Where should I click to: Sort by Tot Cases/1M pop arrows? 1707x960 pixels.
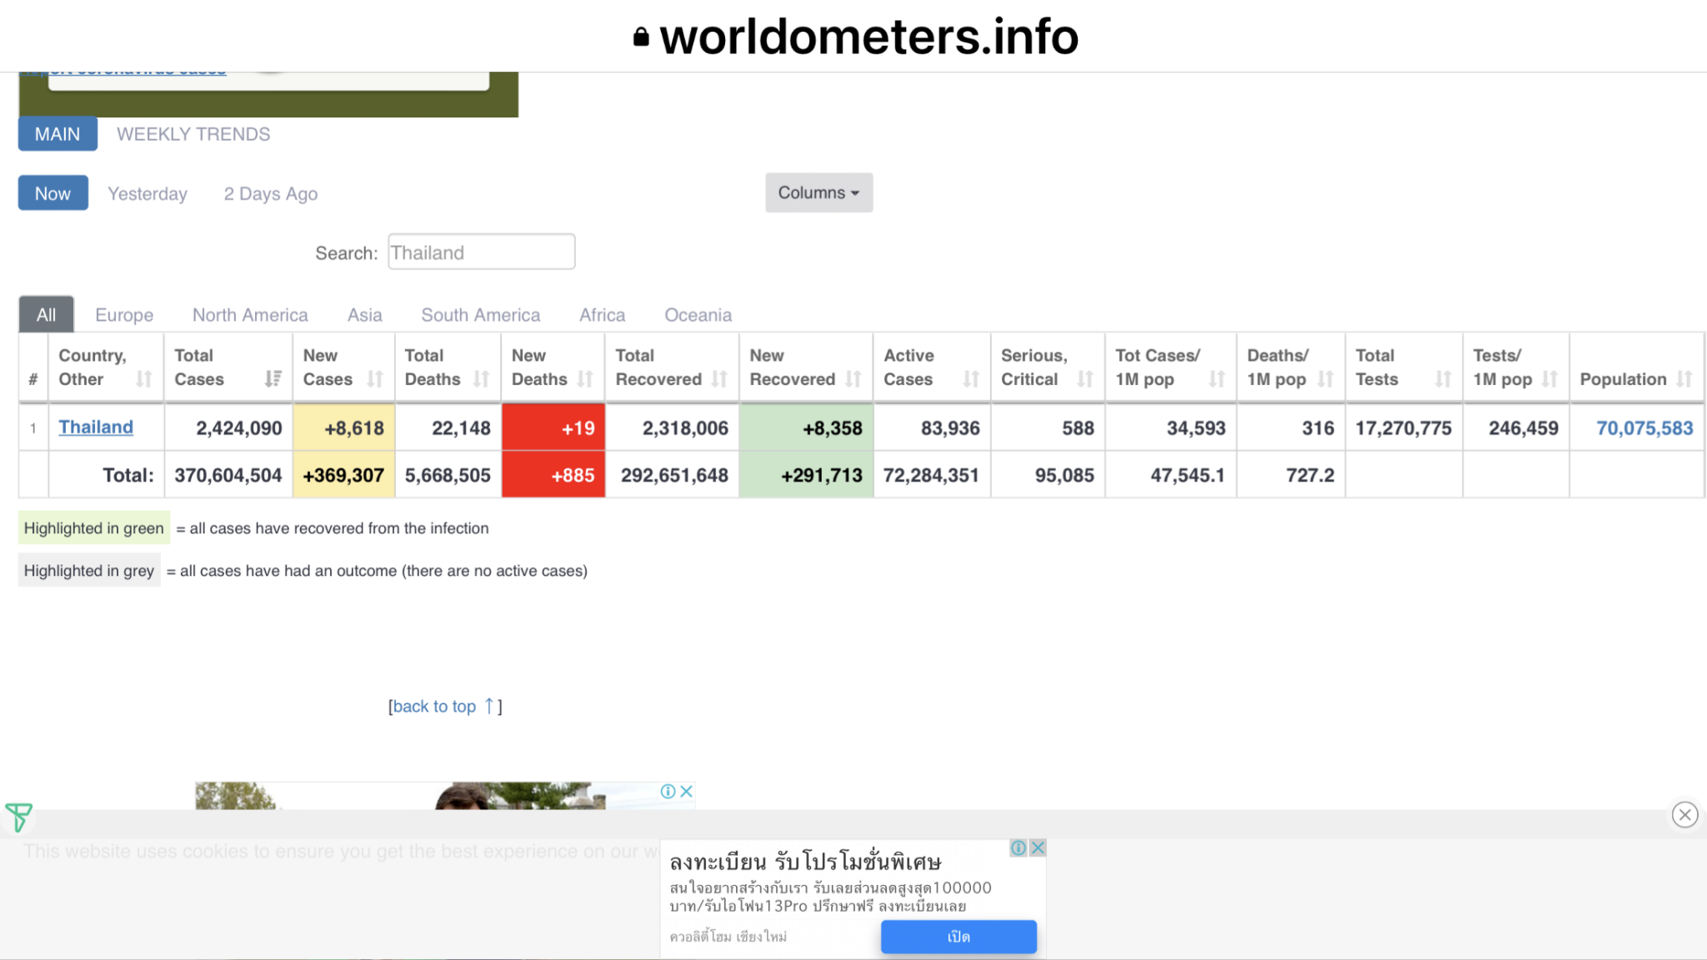1217,379
